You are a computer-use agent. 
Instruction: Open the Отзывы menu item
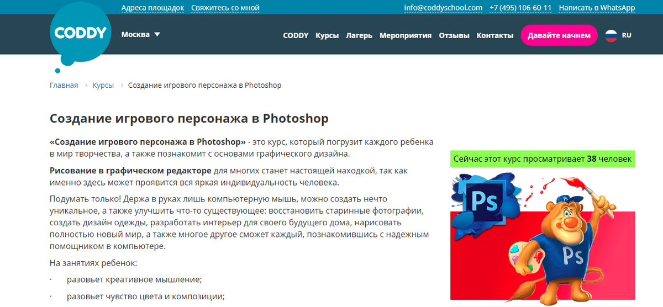[454, 35]
